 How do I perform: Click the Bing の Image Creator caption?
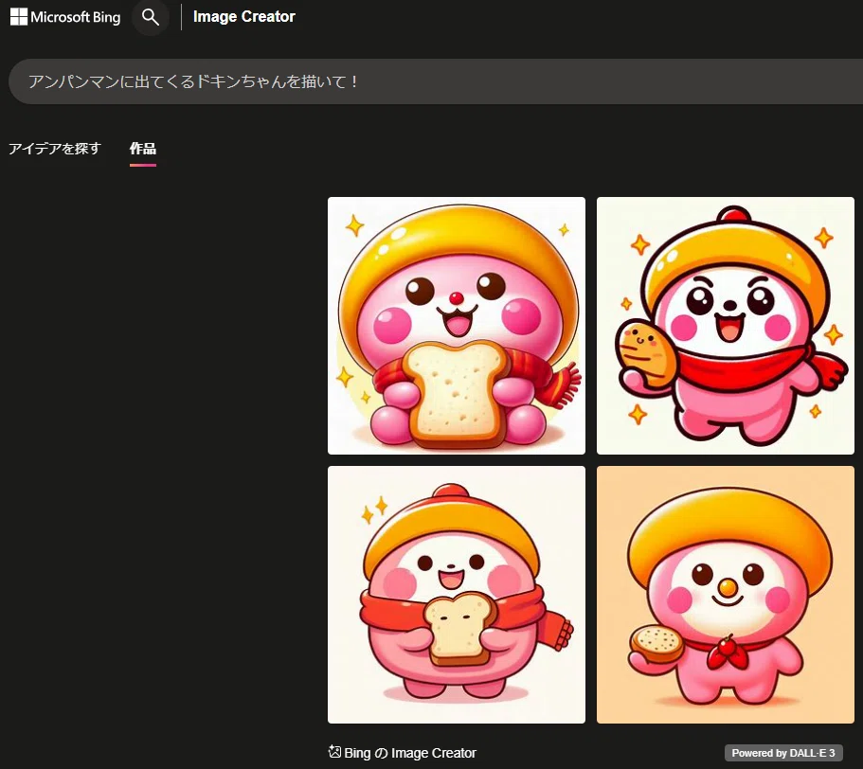(x=410, y=753)
